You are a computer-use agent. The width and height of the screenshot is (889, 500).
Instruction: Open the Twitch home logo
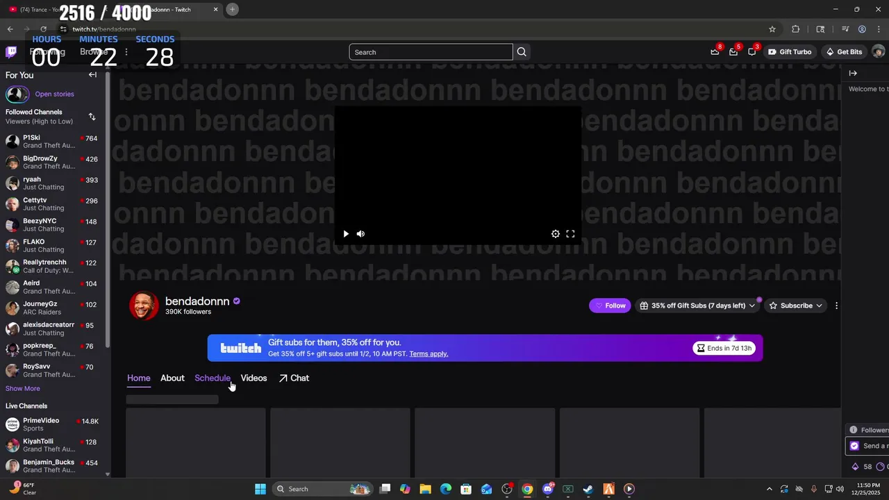point(11,52)
